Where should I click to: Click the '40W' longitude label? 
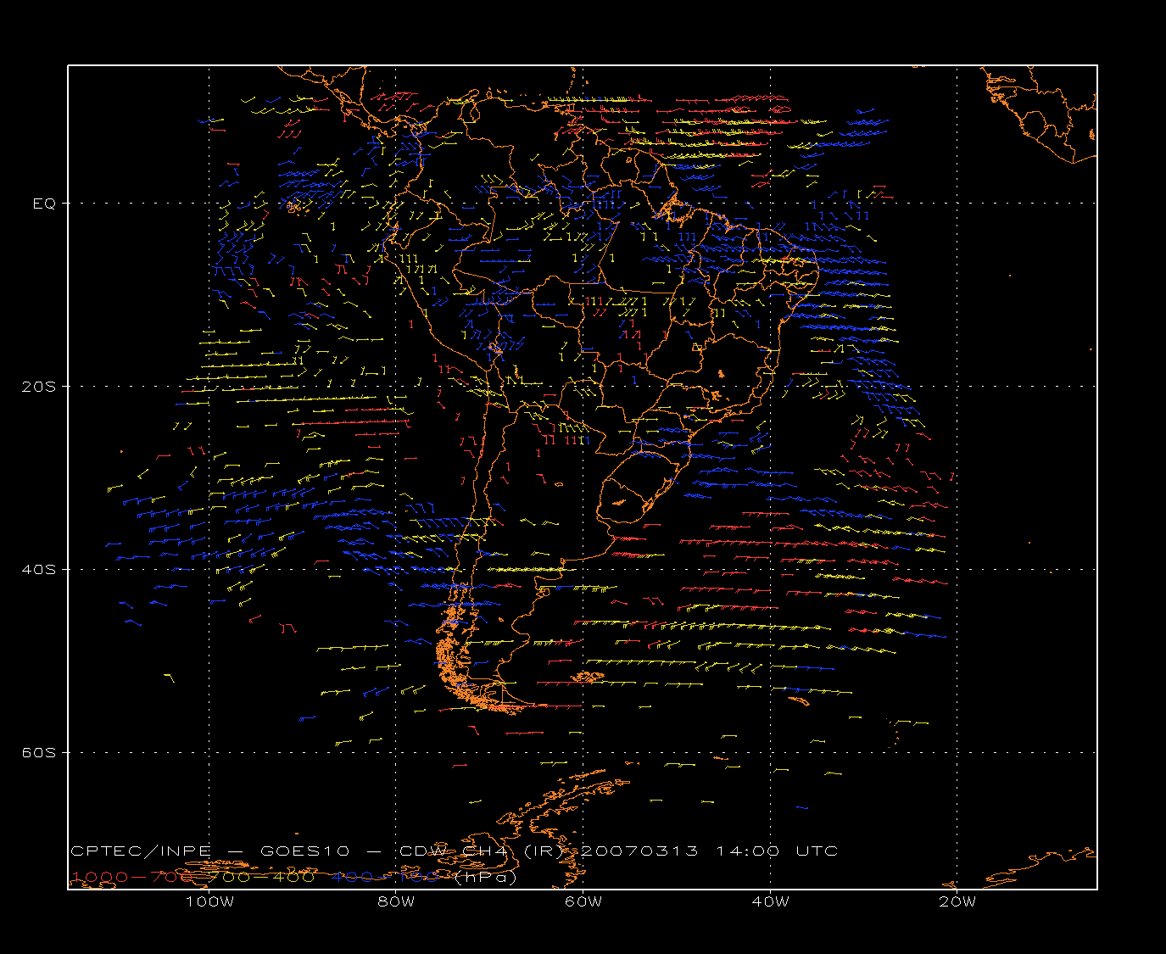[770, 901]
